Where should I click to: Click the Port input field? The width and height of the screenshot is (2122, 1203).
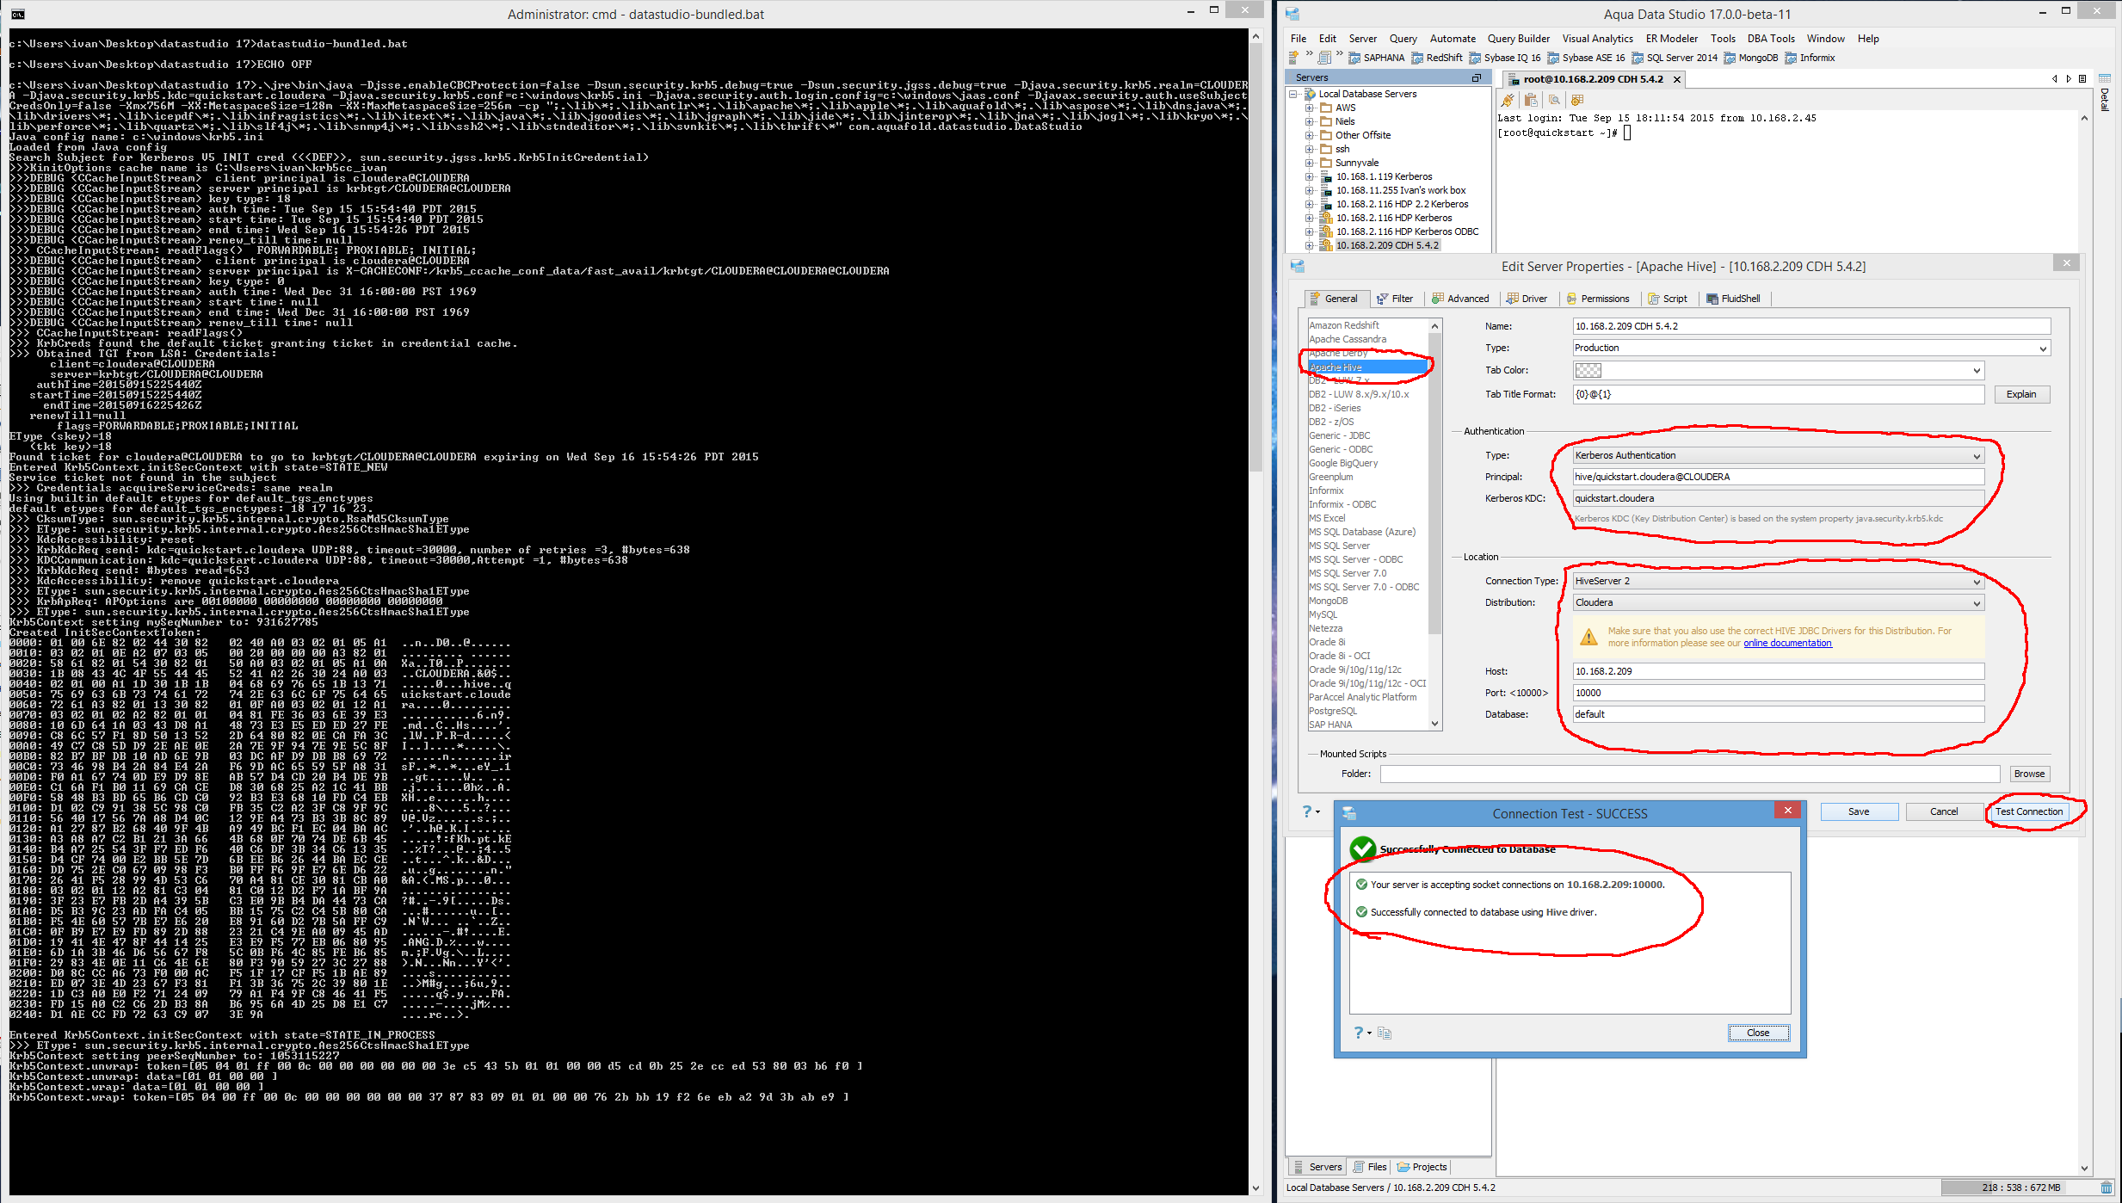1778,693
